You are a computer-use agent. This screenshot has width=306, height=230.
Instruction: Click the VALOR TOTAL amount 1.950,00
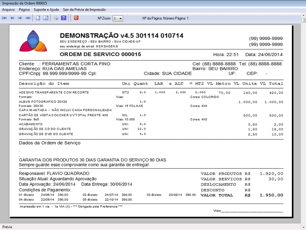tap(271, 195)
